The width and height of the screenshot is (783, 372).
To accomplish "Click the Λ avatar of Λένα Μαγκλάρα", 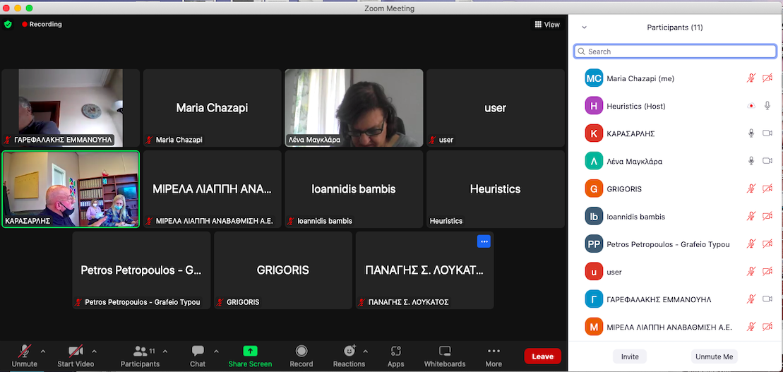I will tap(594, 161).
